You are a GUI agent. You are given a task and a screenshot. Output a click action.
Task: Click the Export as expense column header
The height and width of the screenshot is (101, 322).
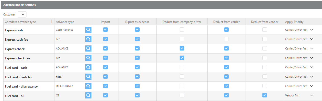137,22
